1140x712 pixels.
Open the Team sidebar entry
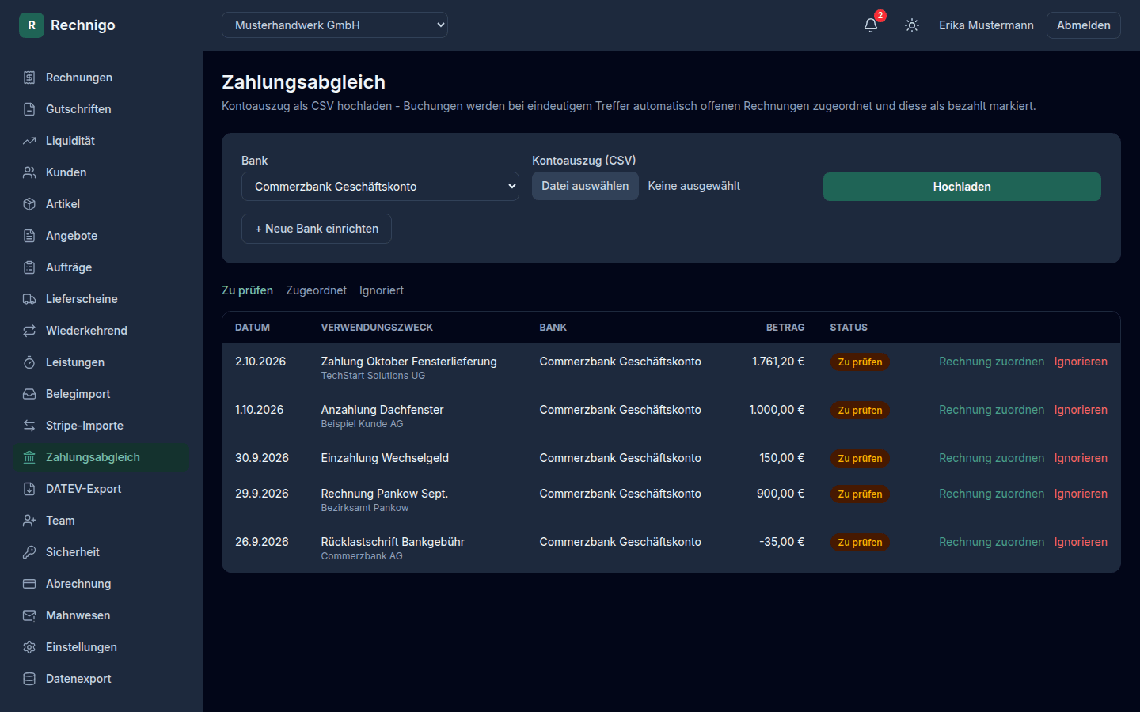pos(101,521)
